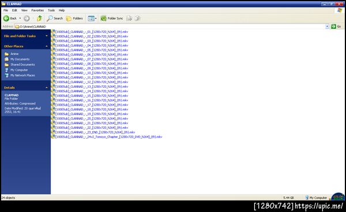Click the Go button

[x=336, y=27]
